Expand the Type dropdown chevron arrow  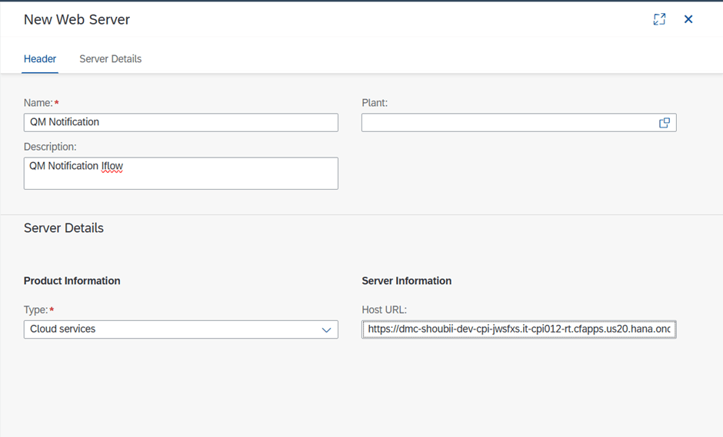tap(326, 329)
